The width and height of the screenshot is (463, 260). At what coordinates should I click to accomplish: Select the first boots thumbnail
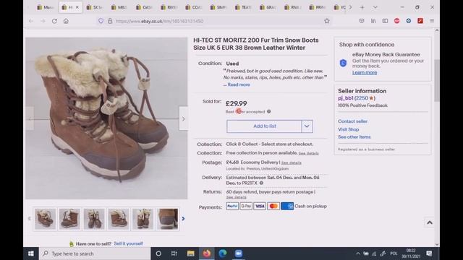coord(45,219)
